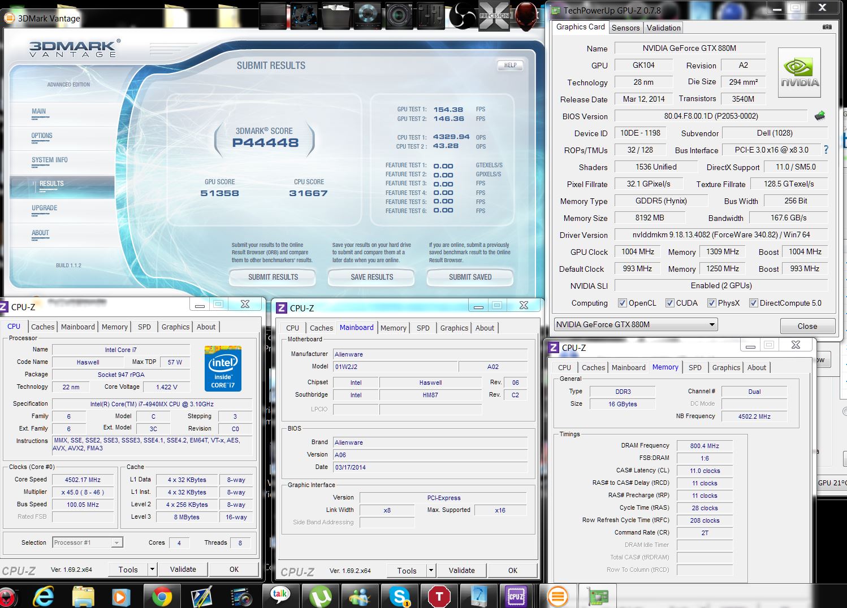Click the Bus Interface question mark icon
The image size is (847, 608).
click(826, 150)
